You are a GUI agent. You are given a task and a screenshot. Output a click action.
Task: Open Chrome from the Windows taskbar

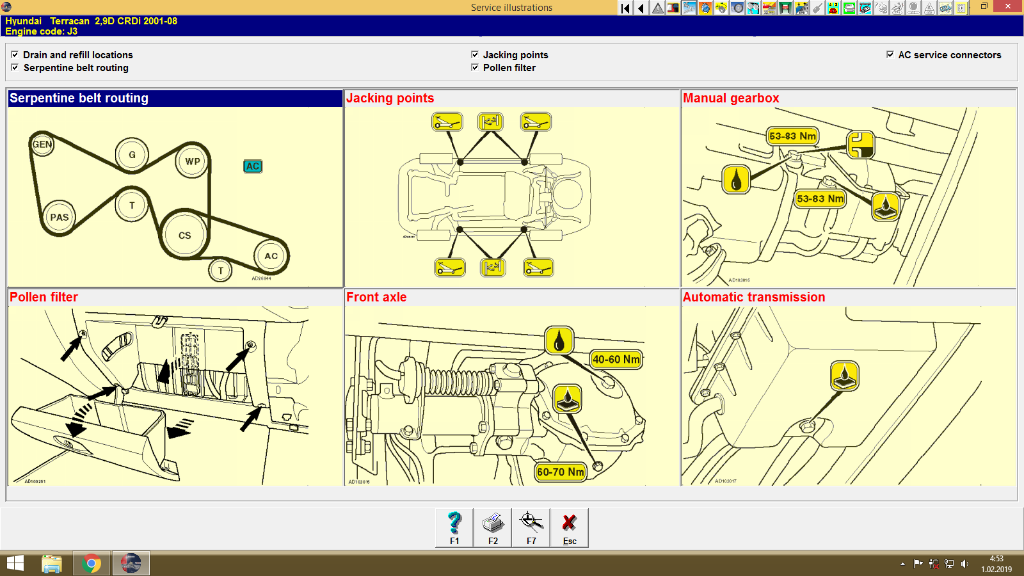(92, 564)
